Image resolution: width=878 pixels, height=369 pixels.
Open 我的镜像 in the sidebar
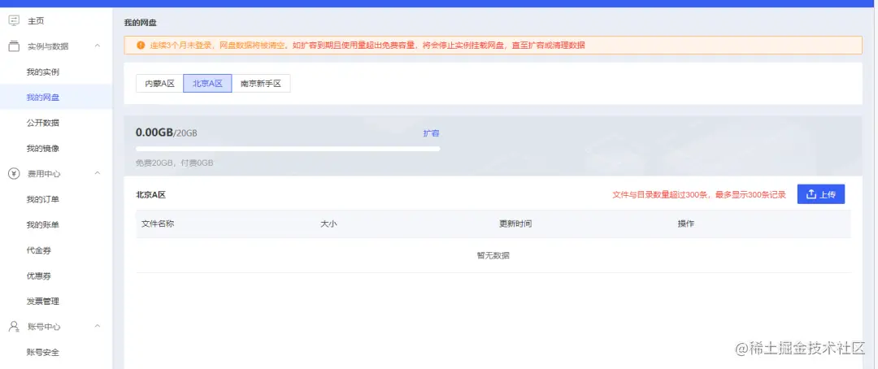[x=42, y=149]
